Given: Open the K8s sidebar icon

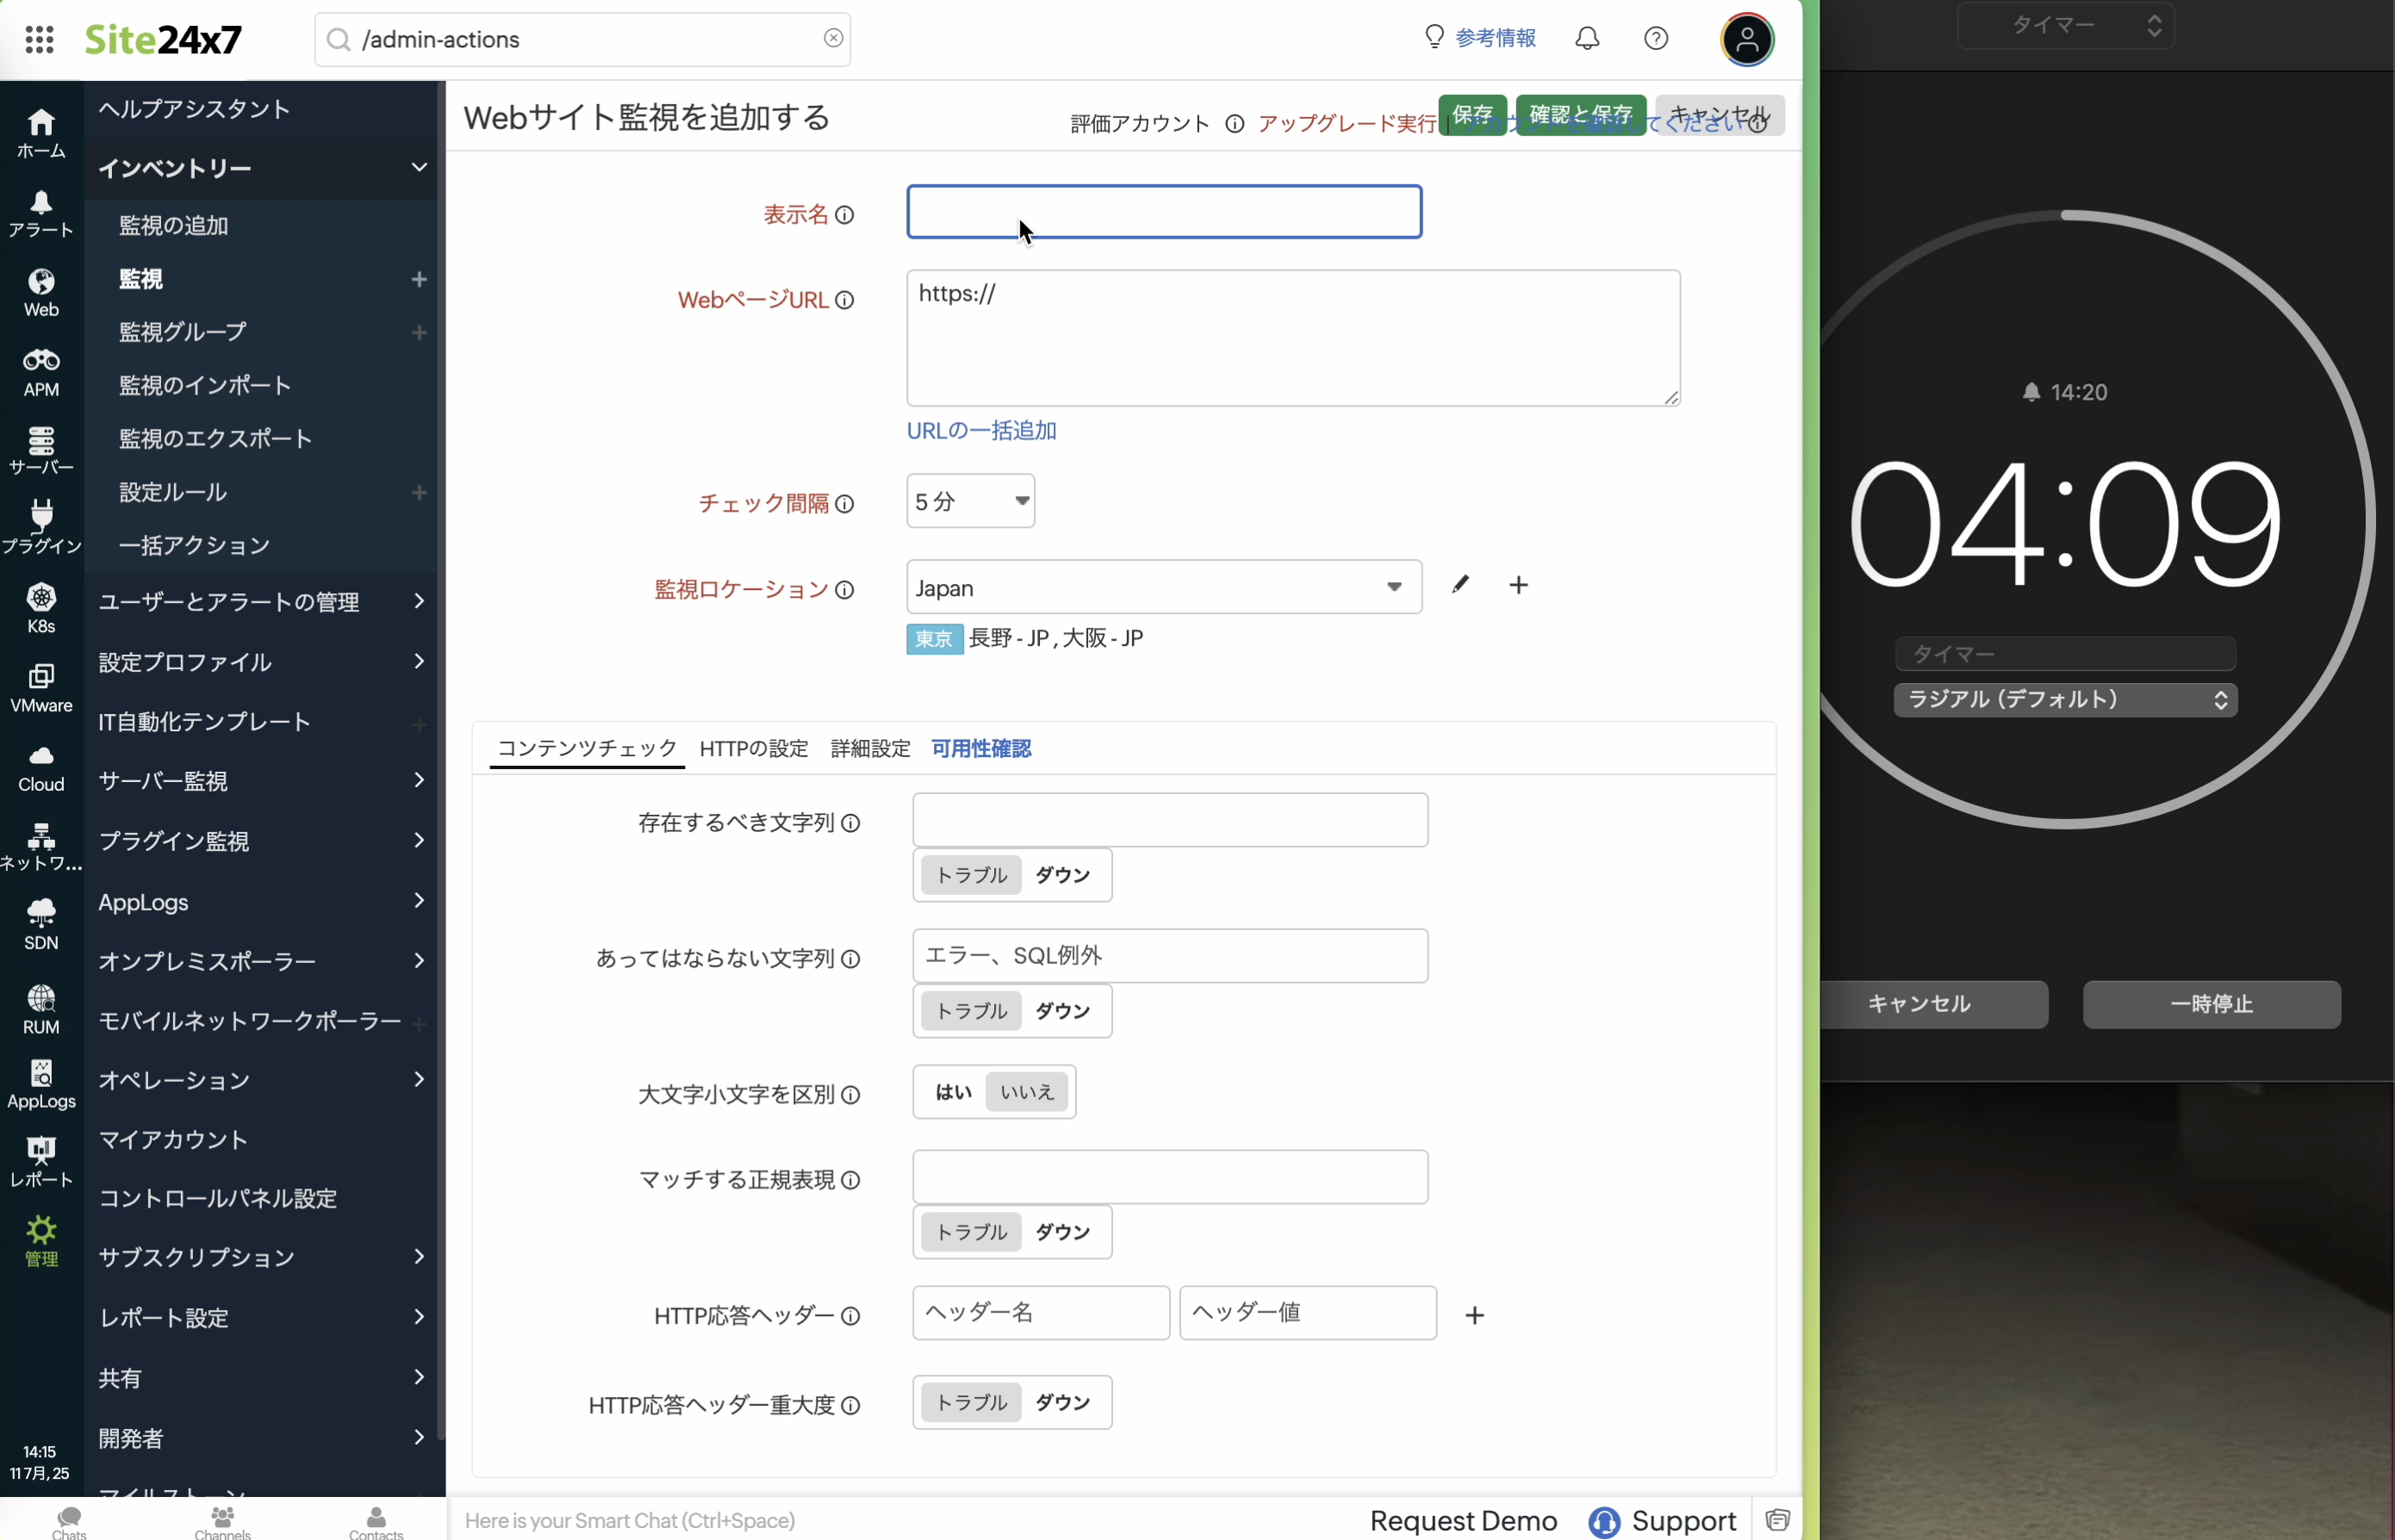Looking at the screenshot, I should tap(41, 608).
